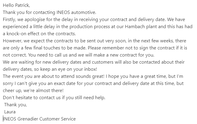The height and width of the screenshot is (124, 197).
Task: Click the closing line "Thank you,"
Action: (15, 105)
